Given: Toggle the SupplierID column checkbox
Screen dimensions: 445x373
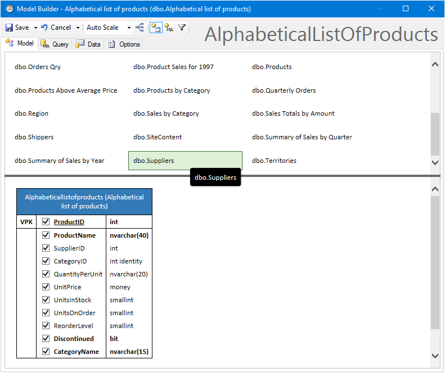Looking at the screenshot, I should tap(46, 248).
